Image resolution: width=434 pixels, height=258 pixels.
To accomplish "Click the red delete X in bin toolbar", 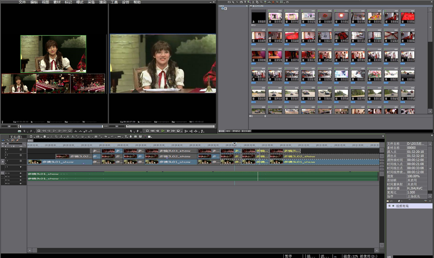I will [273, 2].
